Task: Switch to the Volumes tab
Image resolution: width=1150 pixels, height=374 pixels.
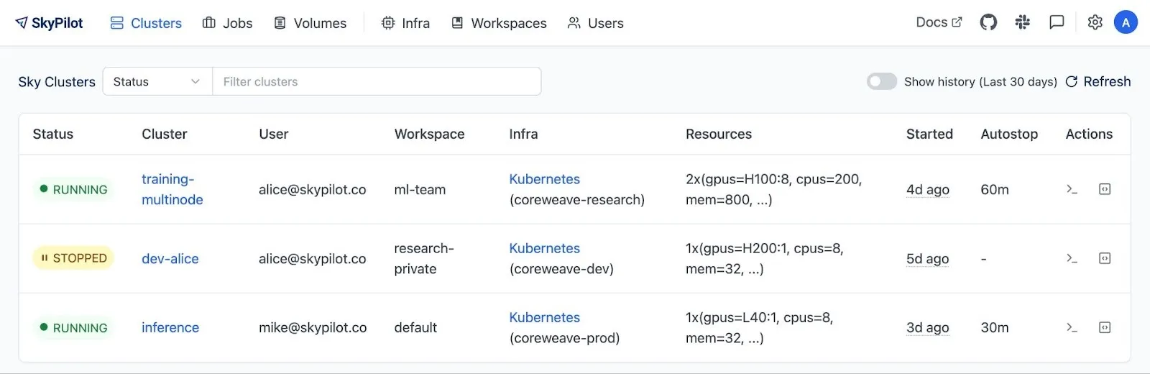Action: point(310,23)
